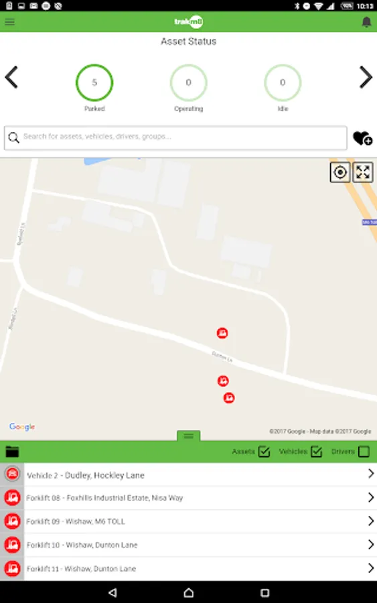Center map on my location
377x603 pixels.
[340, 172]
